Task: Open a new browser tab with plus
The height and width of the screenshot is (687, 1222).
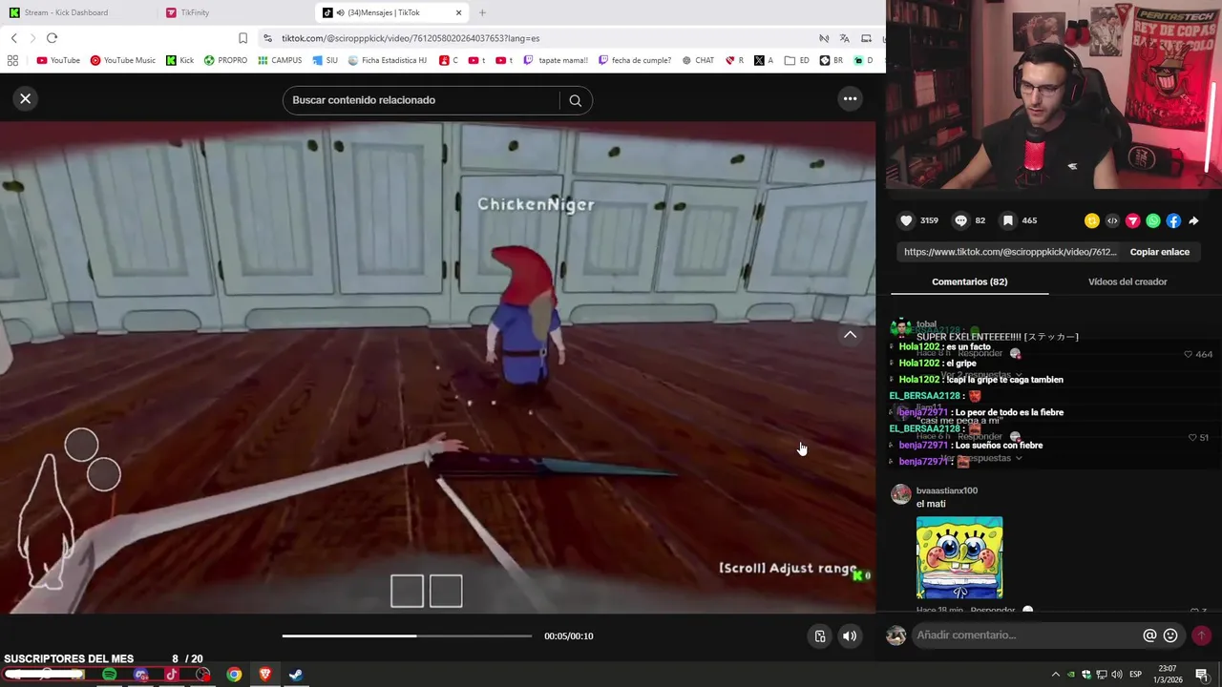Action: tap(482, 12)
